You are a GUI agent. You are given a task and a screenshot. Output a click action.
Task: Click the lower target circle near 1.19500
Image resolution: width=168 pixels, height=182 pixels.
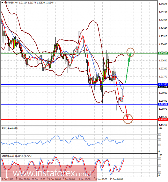click(128, 119)
